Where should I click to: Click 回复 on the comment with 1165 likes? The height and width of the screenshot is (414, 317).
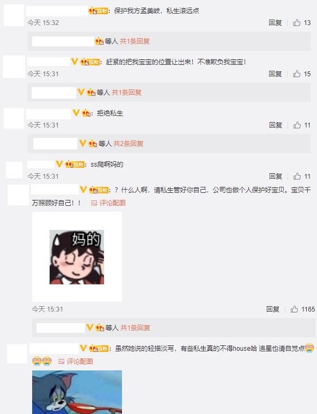pos(273,309)
